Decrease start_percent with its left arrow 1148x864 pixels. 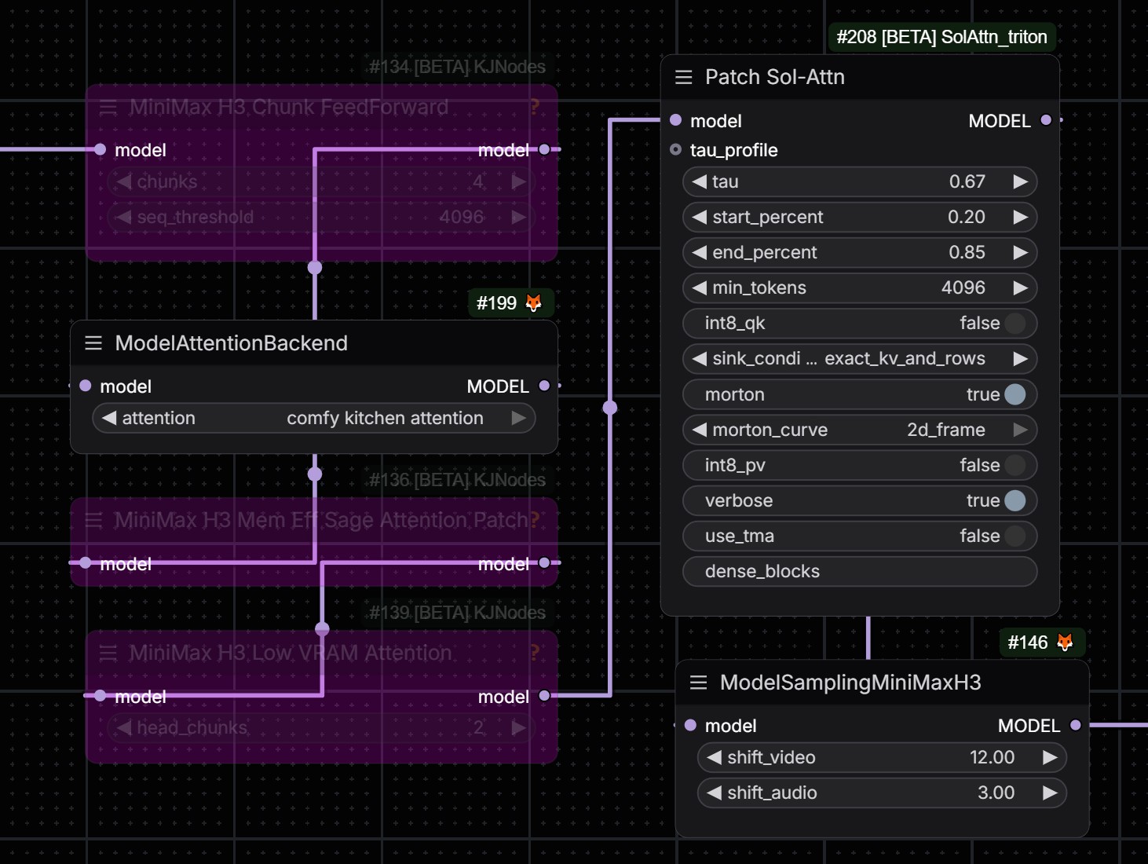point(700,217)
